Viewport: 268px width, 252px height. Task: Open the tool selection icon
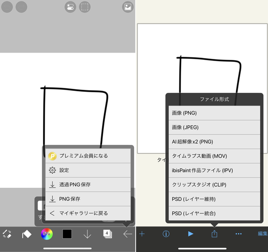27,234
